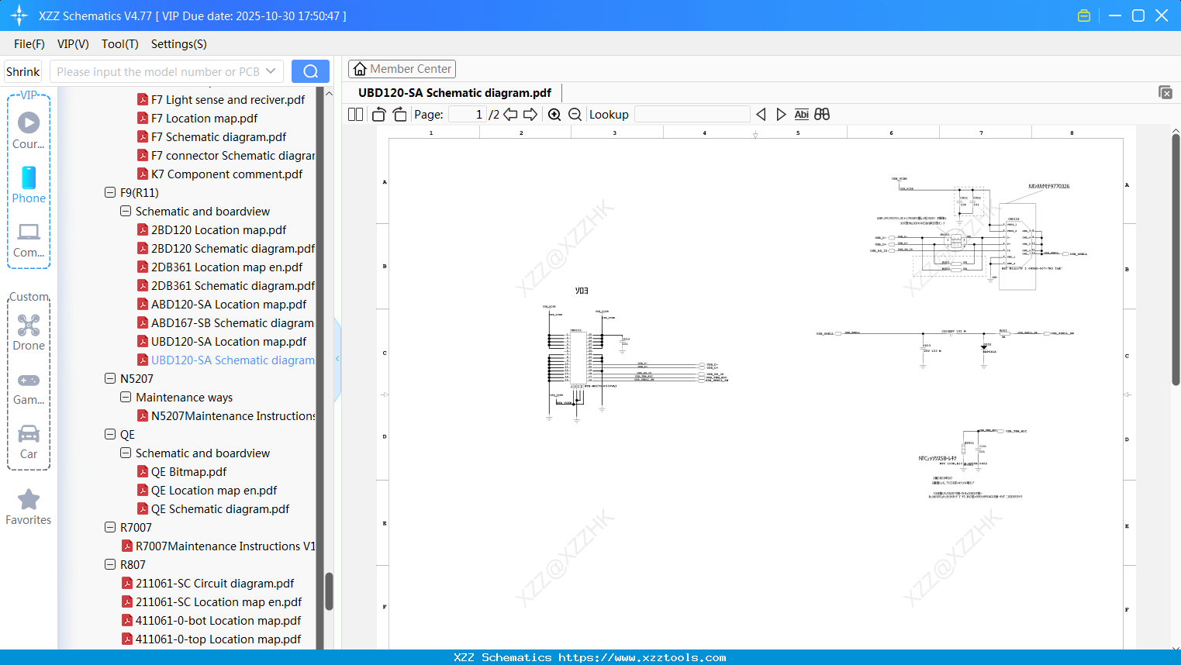Select the Drone category icon

[x=29, y=325]
